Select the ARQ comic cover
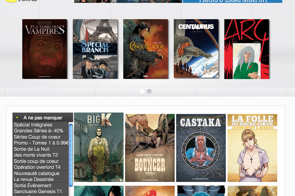This screenshot has width=295, height=196. click(x=246, y=49)
